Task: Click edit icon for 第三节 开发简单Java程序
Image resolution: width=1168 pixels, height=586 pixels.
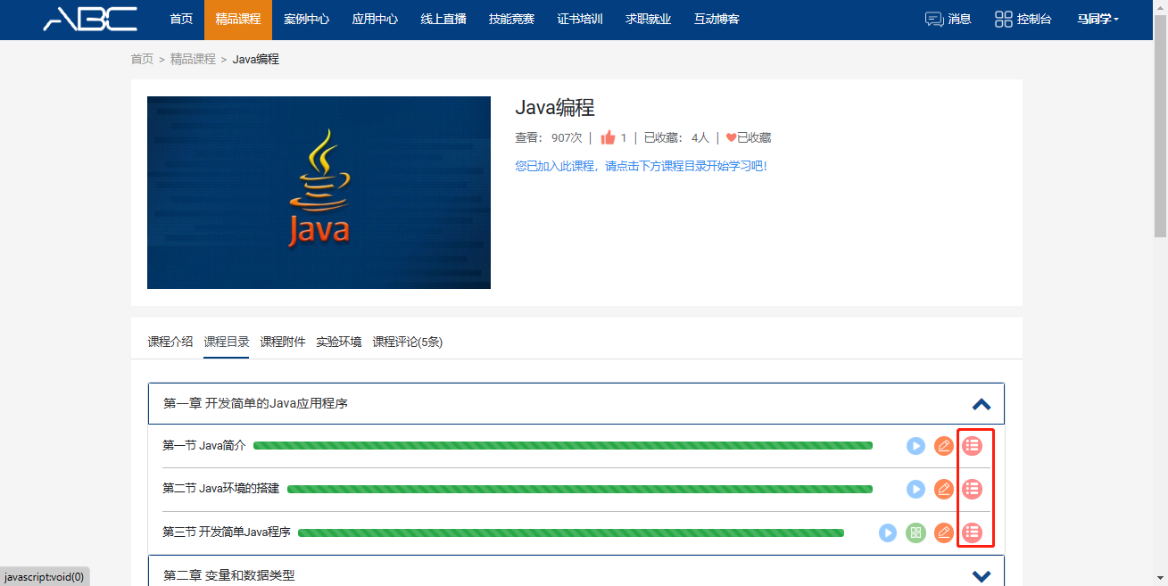Action: point(944,532)
